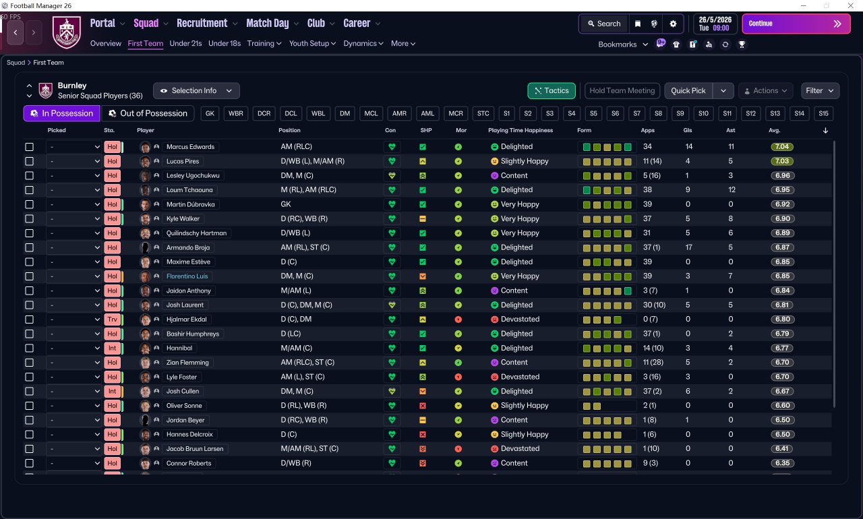
Task: Tick the checkbox for Connor Roberts
Action: coord(29,464)
